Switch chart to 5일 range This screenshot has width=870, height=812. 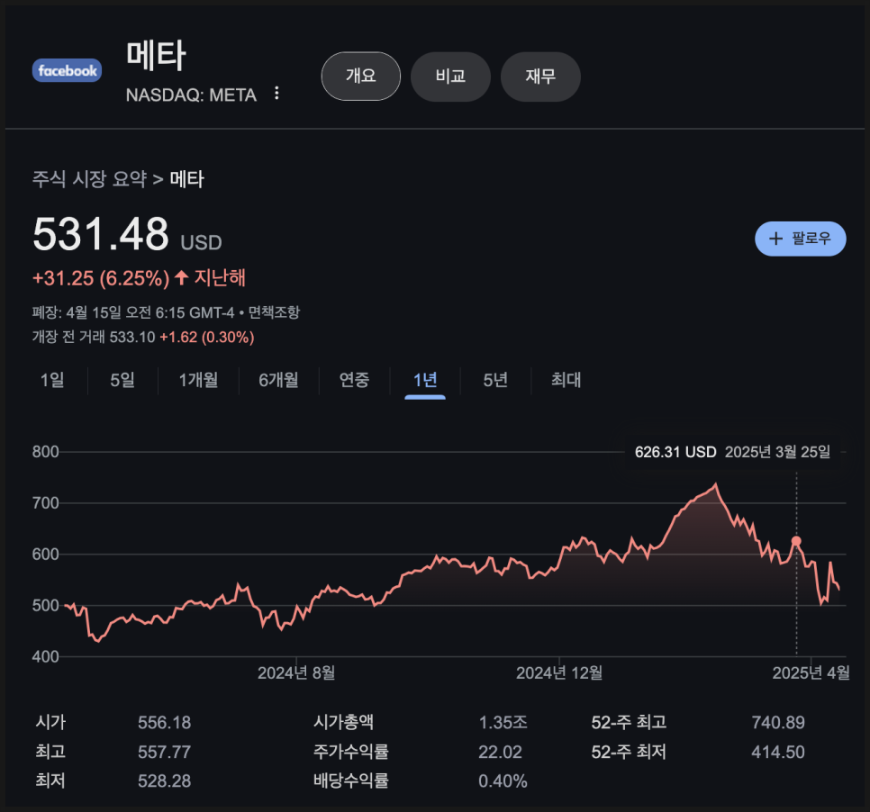point(122,380)
